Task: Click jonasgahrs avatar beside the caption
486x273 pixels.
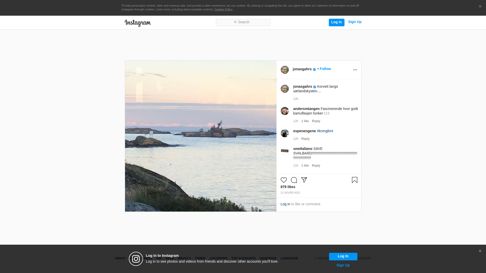Action: click(x=285, y=89)
